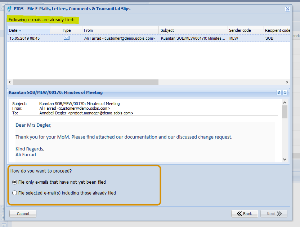300x227 pixels.
Task: Click the Date column sort arrow
Action: click(20, 31)
